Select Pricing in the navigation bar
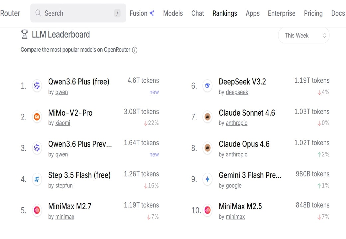Screen dimensions: 346x239 (x=313, y=13)
